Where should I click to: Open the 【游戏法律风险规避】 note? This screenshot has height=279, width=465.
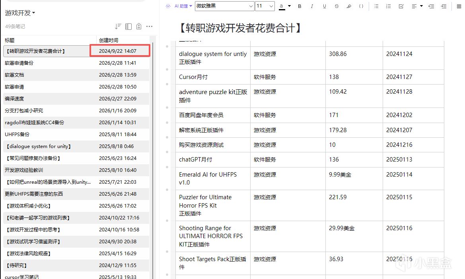coord(76,253)
